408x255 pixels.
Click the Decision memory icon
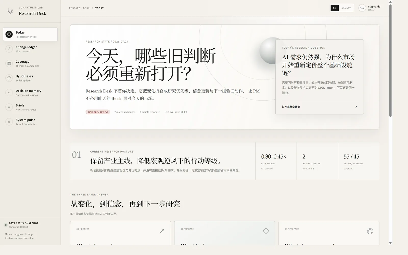[x=9, y=92]
